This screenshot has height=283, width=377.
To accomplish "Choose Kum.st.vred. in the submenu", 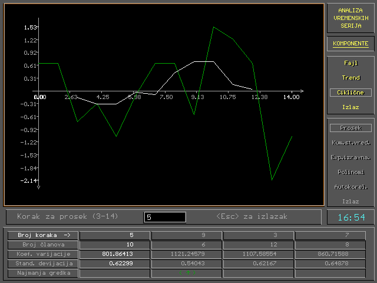I will tap(350, 143).
